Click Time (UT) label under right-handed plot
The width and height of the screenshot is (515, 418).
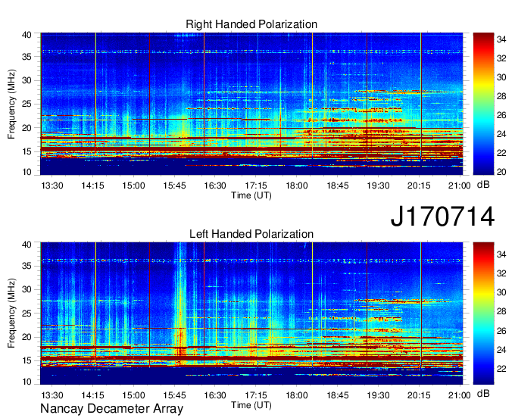pos(251,195)
